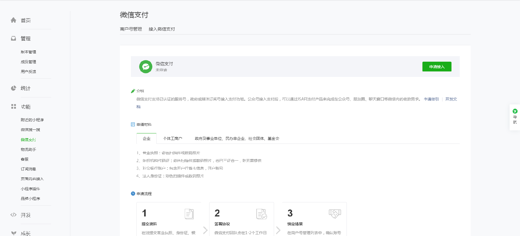Open 版本管理 in the sidebar
The width and height of the screenshot is (520, 236).
28,52
